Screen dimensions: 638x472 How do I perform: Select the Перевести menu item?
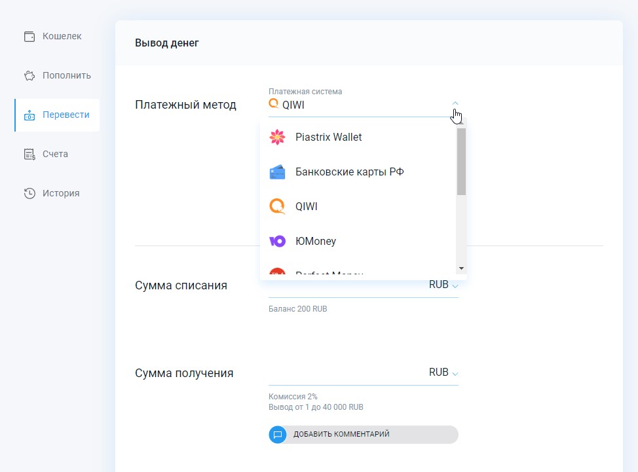[x=57, y=115]
